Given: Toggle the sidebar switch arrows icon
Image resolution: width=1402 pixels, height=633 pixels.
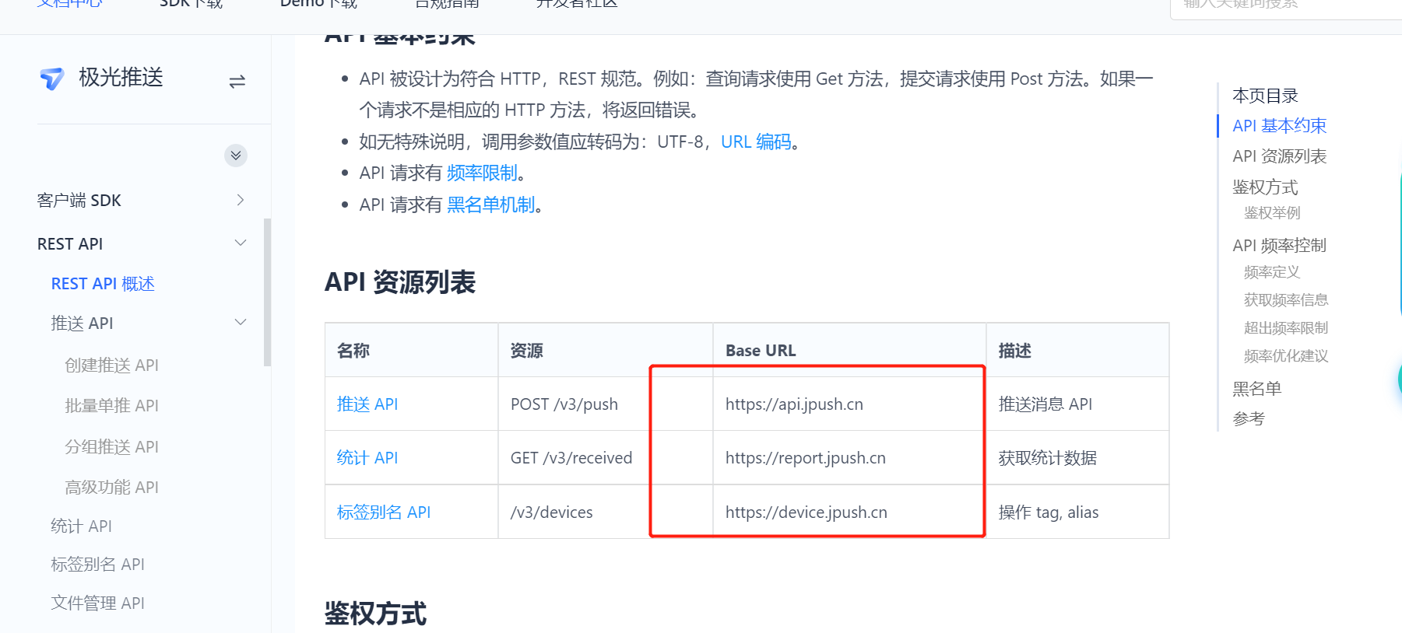Looking at the screenshot, I should [237, 81].
